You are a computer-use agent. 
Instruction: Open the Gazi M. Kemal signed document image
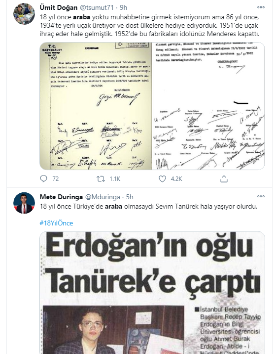(x=96, y=106)
